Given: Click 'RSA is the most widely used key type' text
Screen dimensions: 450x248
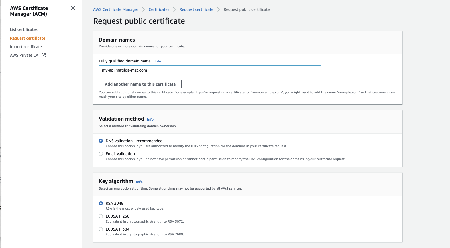Looking at the screenshot, I should 135,208.
